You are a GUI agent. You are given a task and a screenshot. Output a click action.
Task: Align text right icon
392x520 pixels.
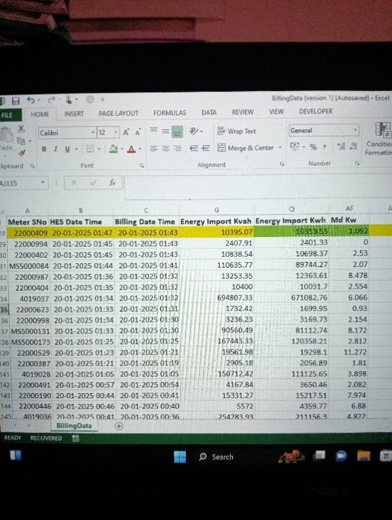tap(177, 148)
